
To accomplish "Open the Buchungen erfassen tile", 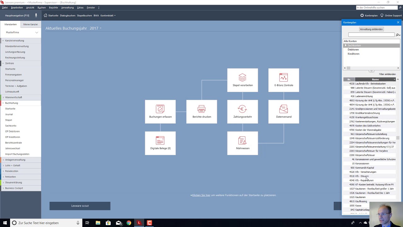I will tap(160, 112).
